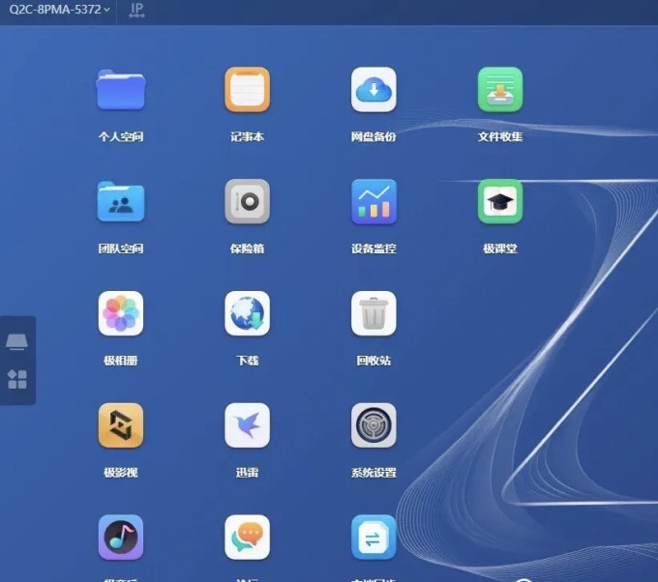Viewport: 658px width, 582px height.
Task: Click the 下载 label text
Action: 247,361
